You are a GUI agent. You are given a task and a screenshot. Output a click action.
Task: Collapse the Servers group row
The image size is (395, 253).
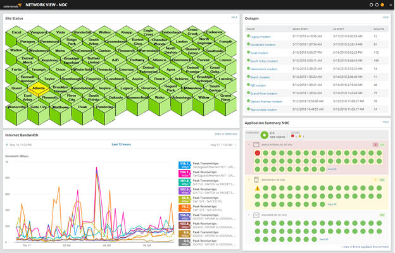249,180
